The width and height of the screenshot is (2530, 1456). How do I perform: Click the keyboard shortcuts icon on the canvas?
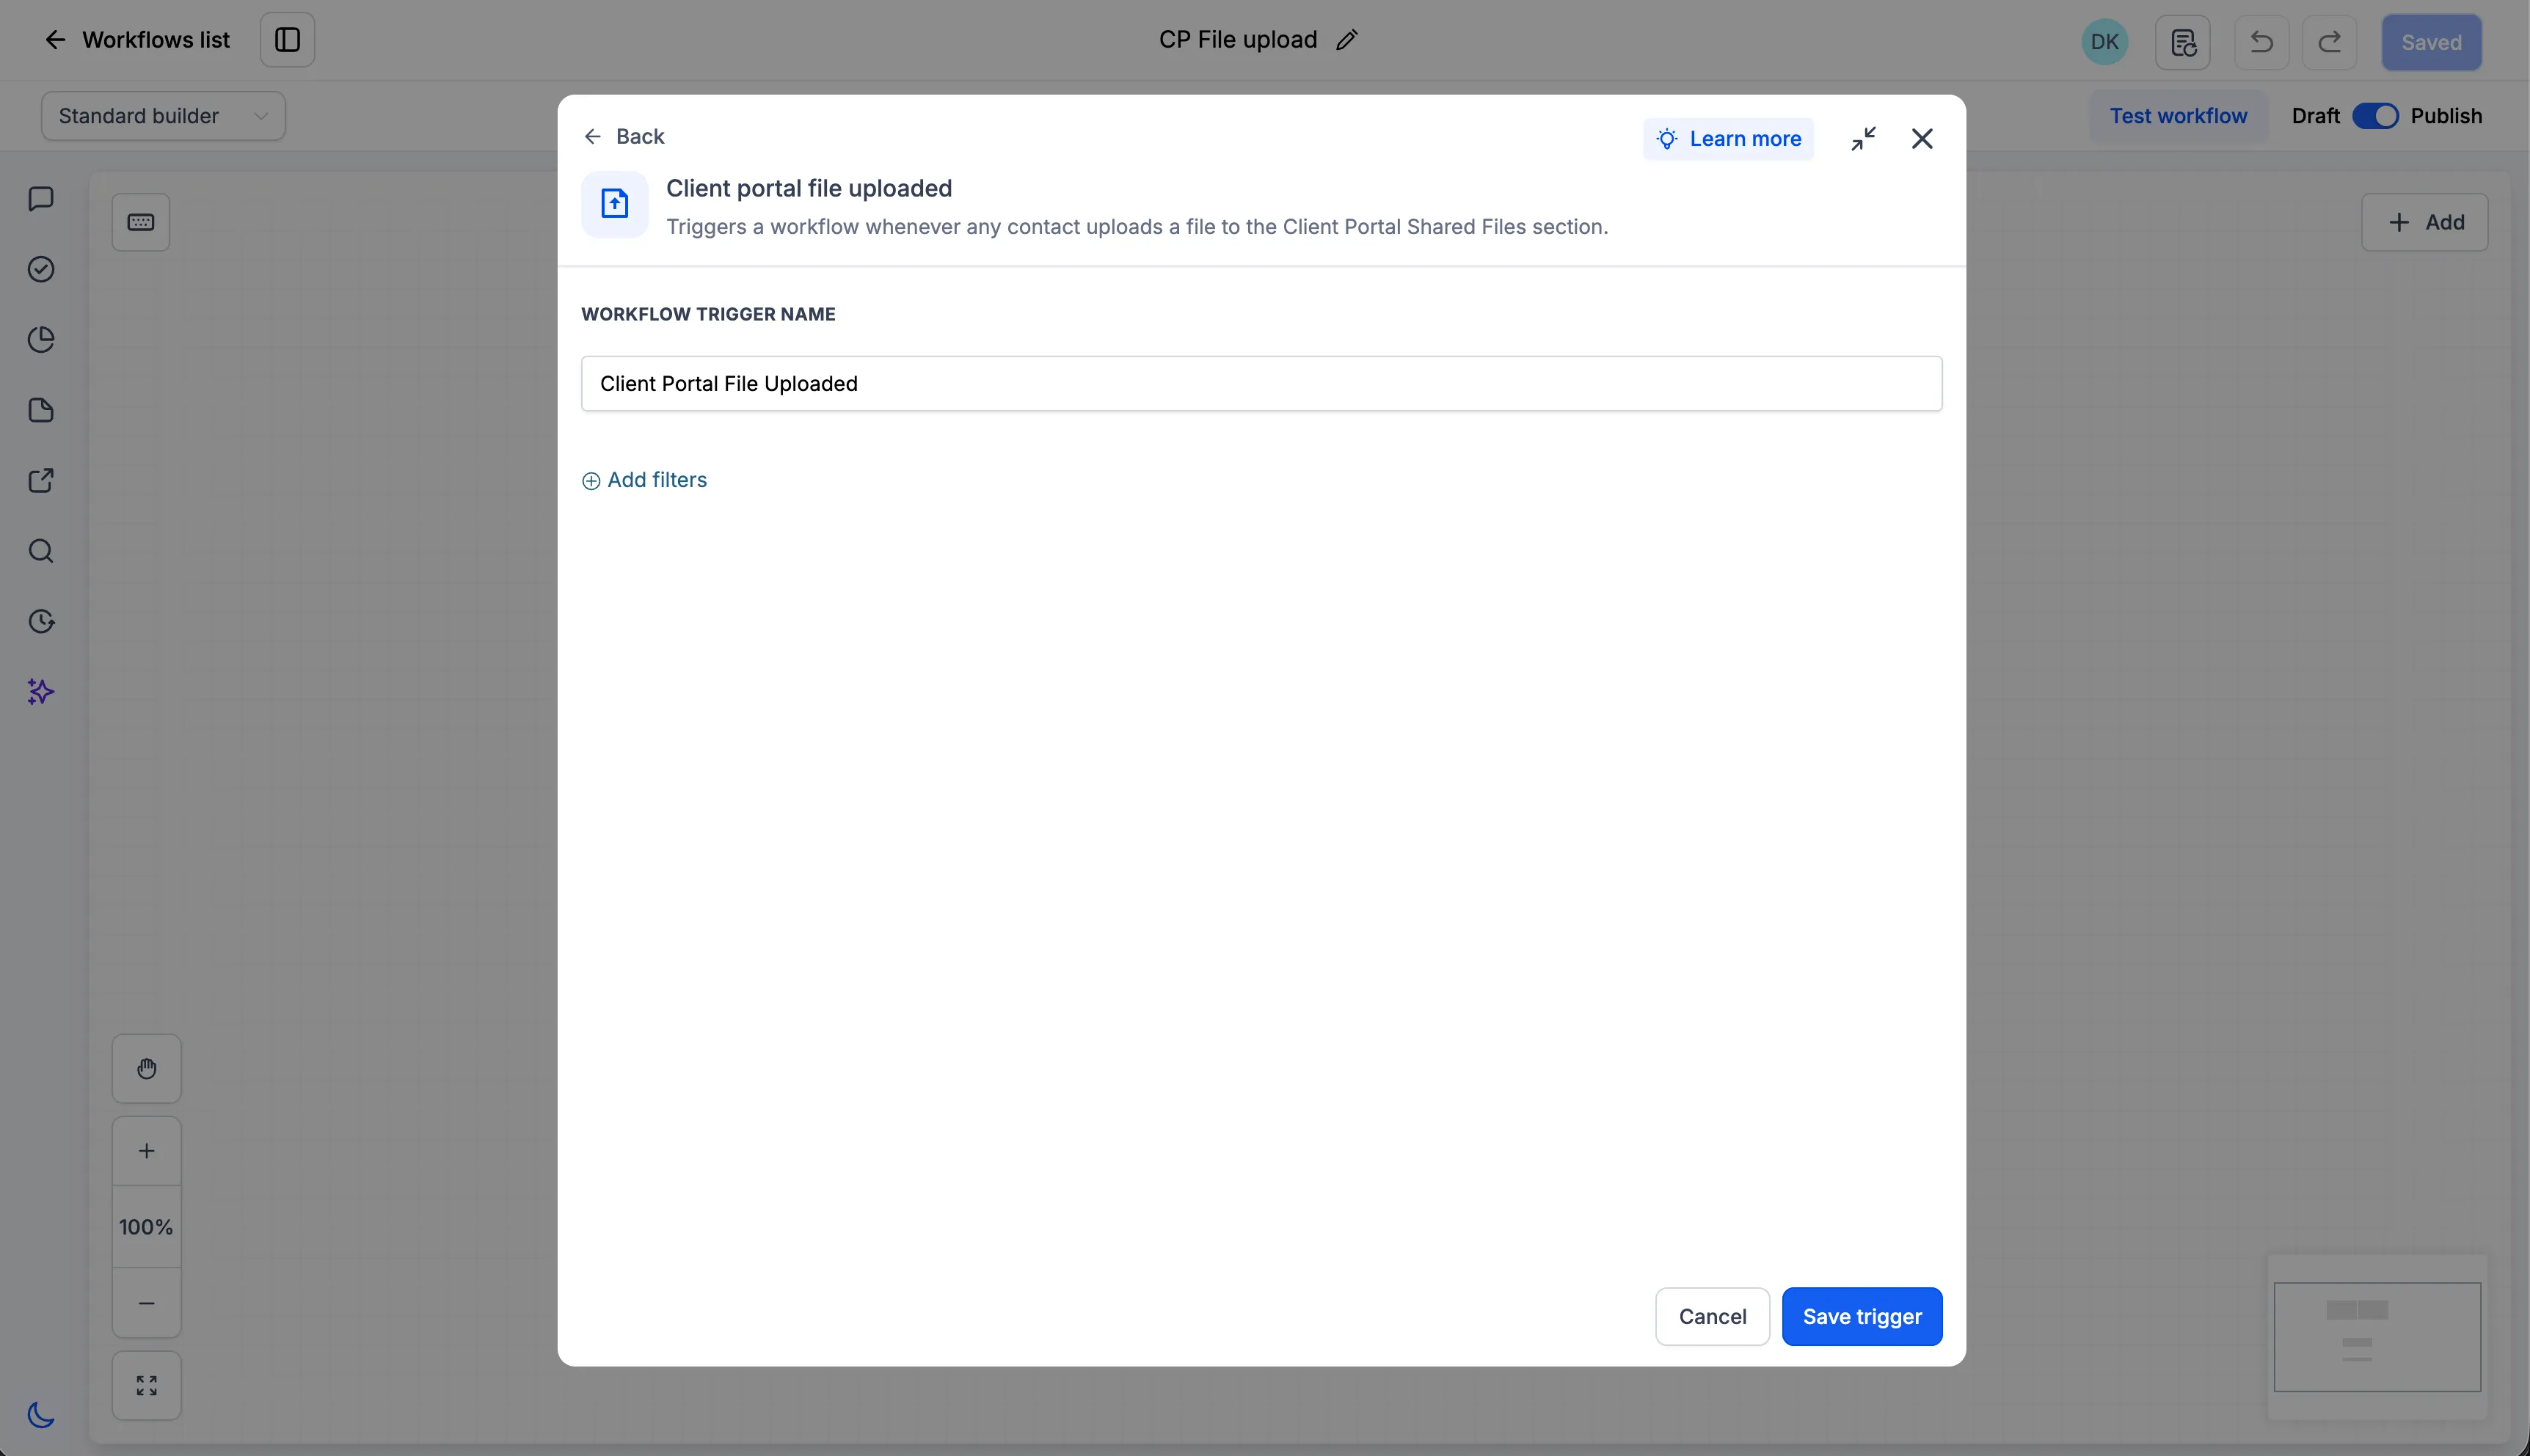(141, 222)
